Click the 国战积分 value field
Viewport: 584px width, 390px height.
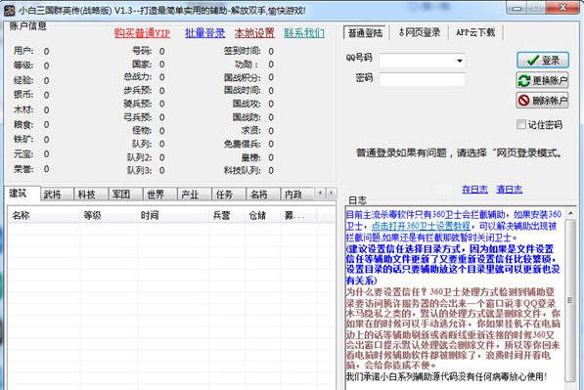click(271, 77)
